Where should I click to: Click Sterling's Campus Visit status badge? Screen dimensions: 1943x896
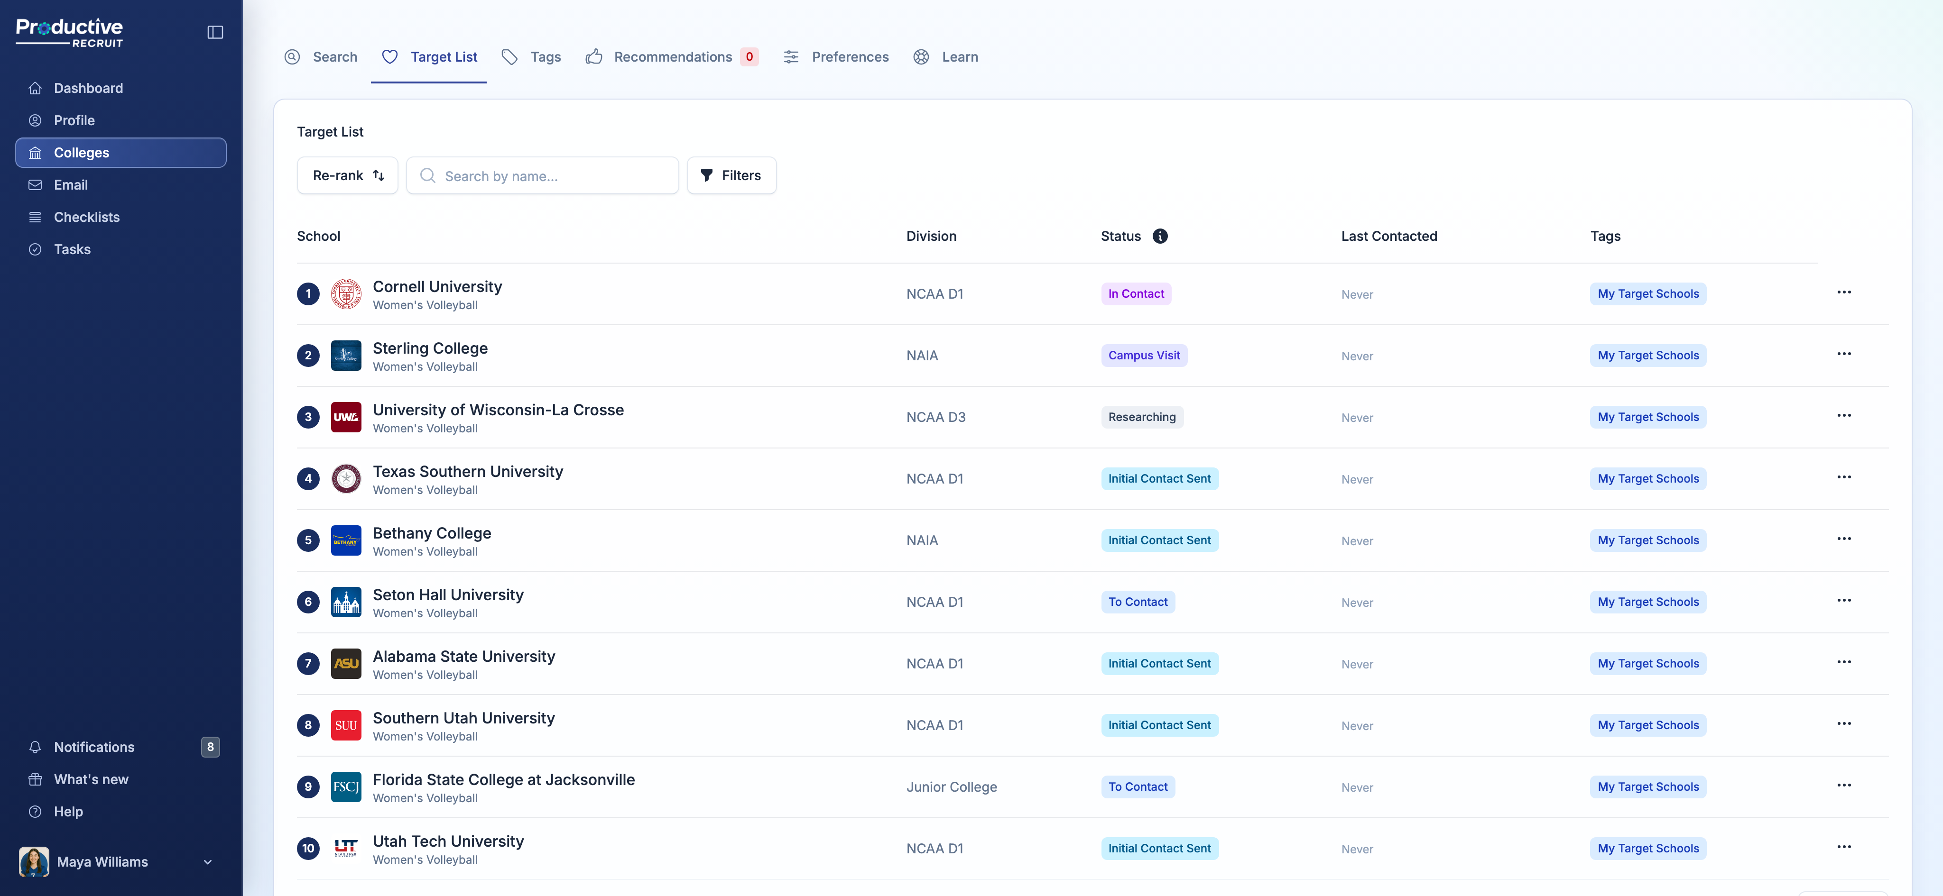[x=1144, y=356]
